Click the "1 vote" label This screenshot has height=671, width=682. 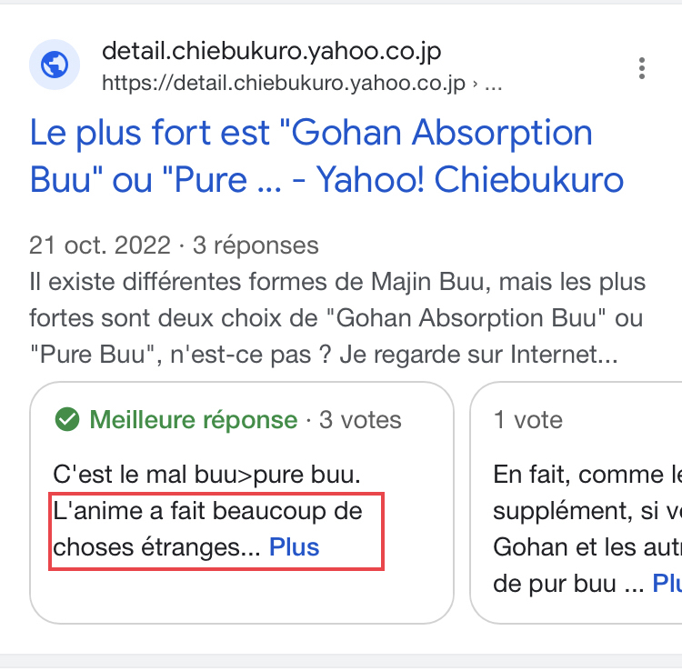[528, 420]
